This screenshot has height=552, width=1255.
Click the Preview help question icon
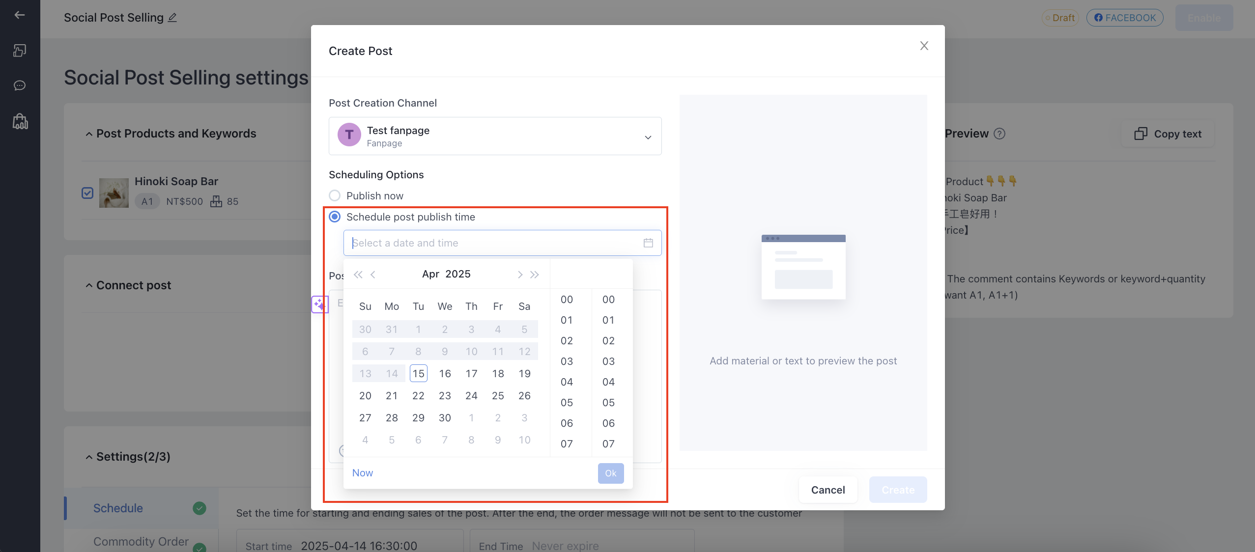coord(999,134)
